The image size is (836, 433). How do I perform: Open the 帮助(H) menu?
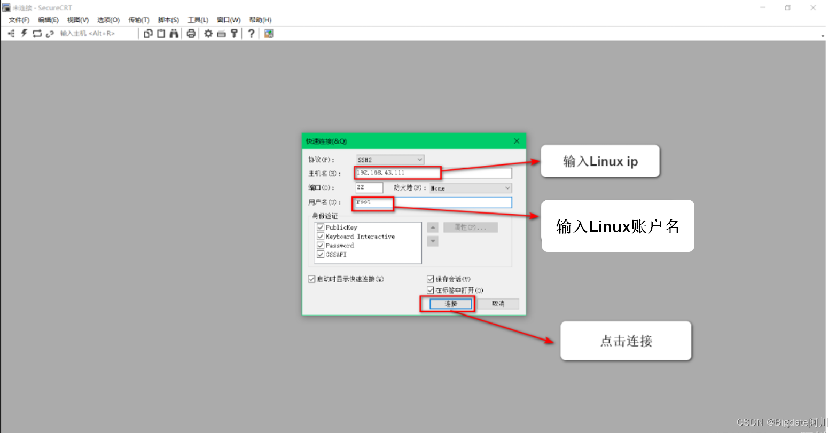click(x=260, y=20)
